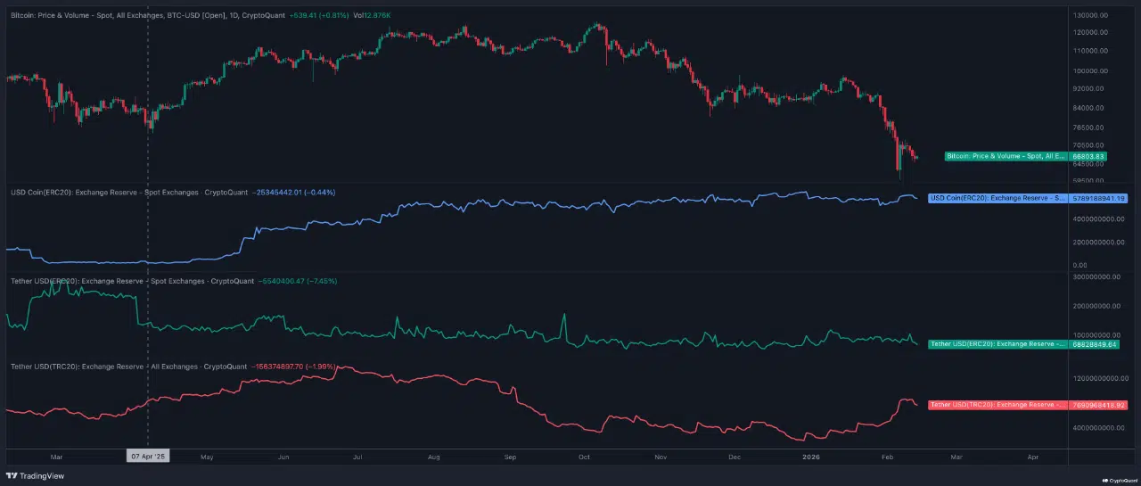
Task: Click the CryptoQuant watermark logo
Action: [x=1114, y=478]
